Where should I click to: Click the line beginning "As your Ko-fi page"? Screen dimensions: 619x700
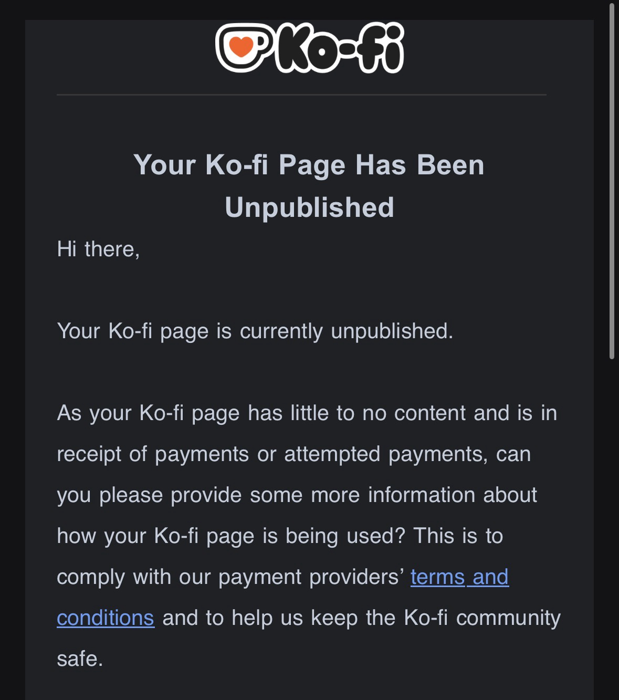[307, 413]
